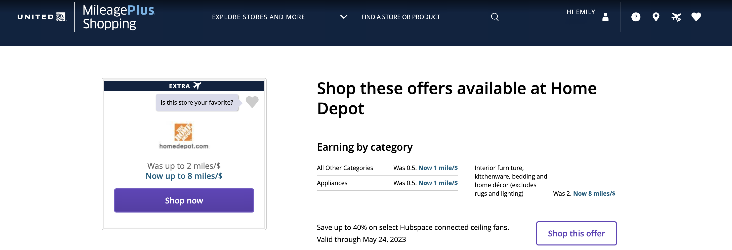Open the MileagePlus Shopping home logo
Screen dimensions: 732x250
[118, 17]
